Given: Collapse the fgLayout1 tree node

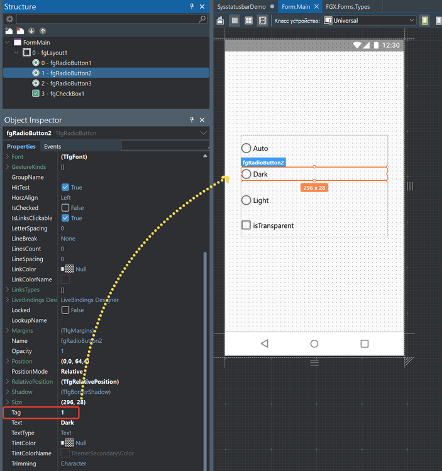Looking at the screenshot, I should click(x=16, y=53).
